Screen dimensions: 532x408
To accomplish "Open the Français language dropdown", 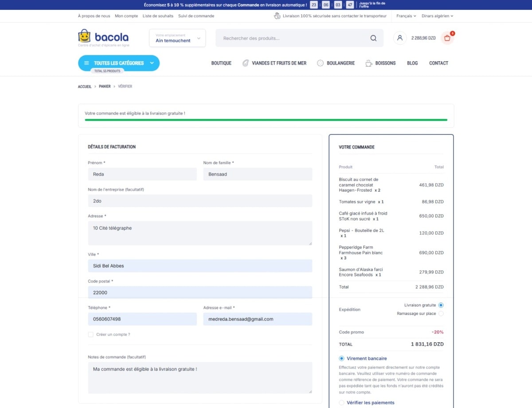I will click(405, 16).
